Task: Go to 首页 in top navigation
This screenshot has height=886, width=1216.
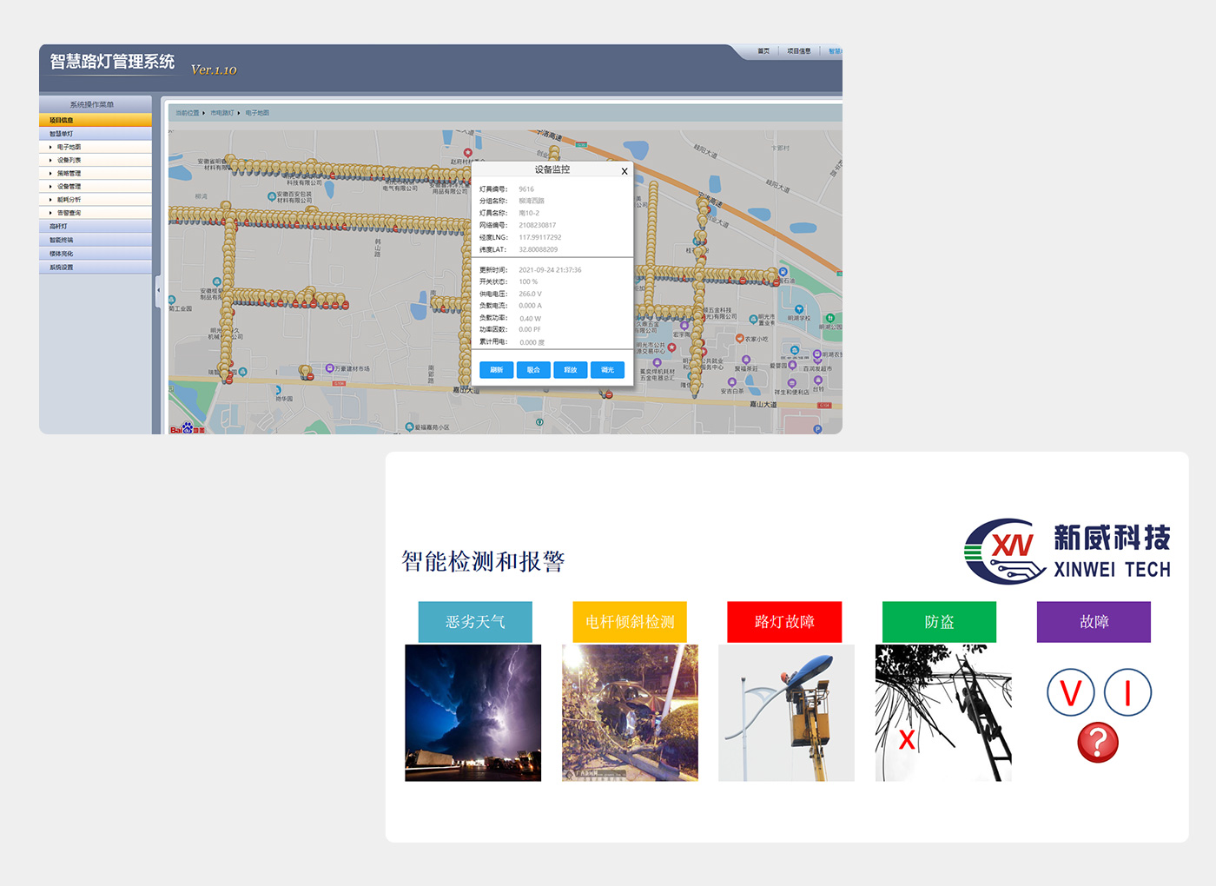Action: (x=763, y=51)
